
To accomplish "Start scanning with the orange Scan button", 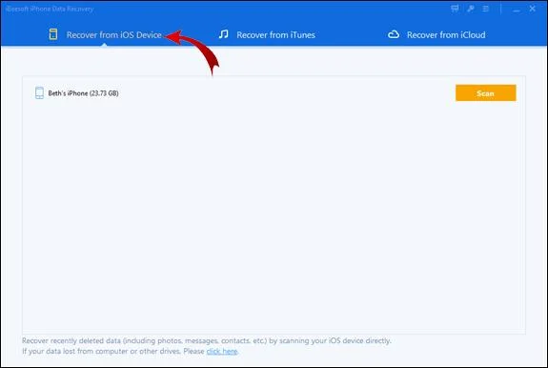I will coord(485,93).
